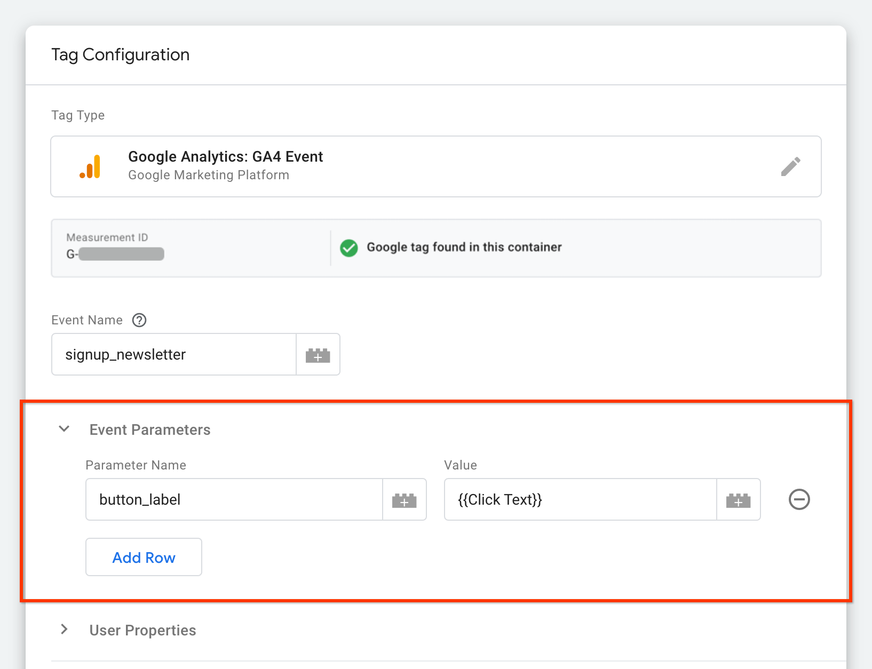The image size is (872, 669).
Task: Click the Tag Configuration heading
Action: (121, 54)
